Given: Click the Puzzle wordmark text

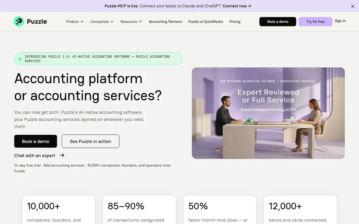Looking at the screenshot, I should click(x=37, y=22).
